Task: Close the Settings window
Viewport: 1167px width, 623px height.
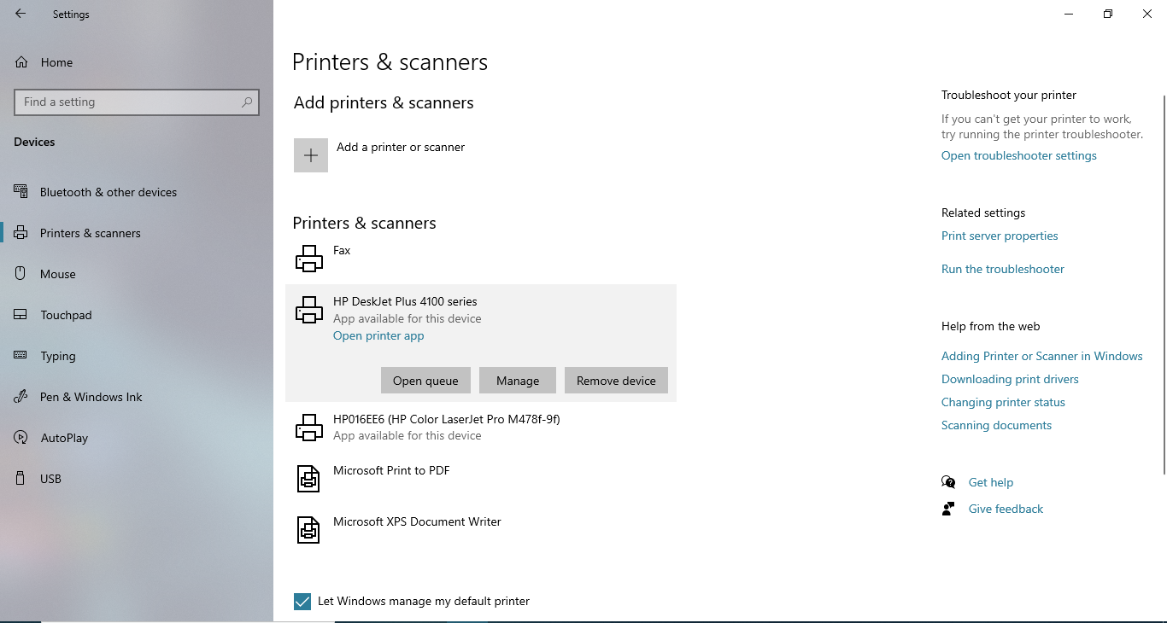Action: coord(1147,14)
